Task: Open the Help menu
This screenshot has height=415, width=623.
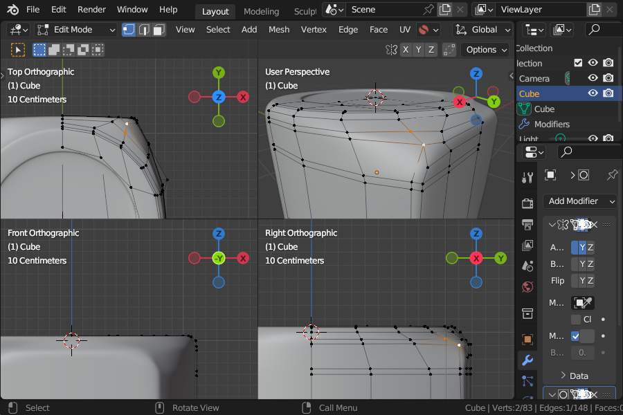Action: [168, 10]
